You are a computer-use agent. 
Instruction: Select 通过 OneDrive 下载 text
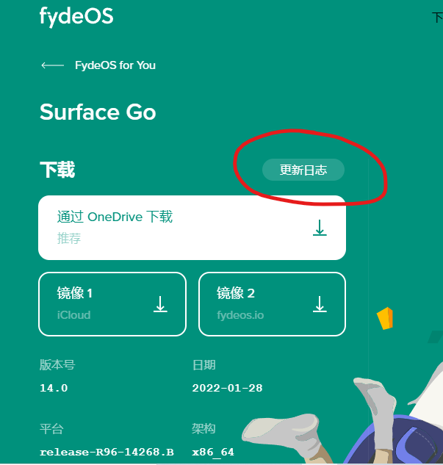[115, 217]
